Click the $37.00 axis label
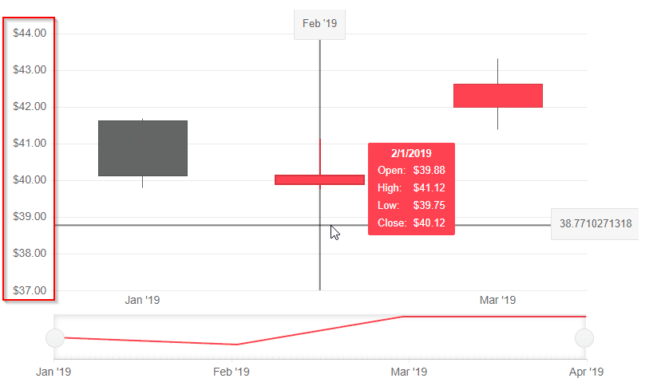The image size is (649, 390). 30,290
